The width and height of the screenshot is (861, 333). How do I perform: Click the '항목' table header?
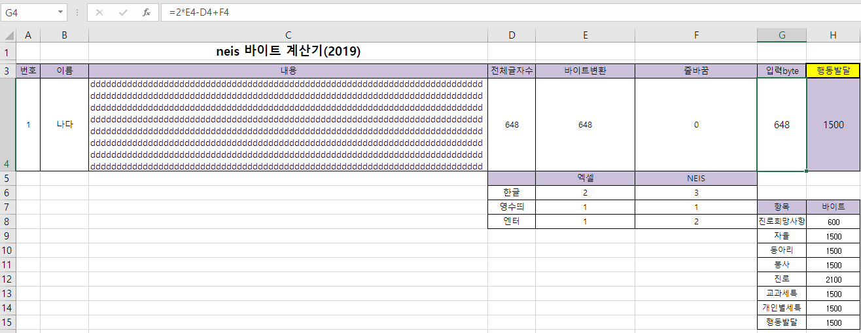[x=782, y=207]
